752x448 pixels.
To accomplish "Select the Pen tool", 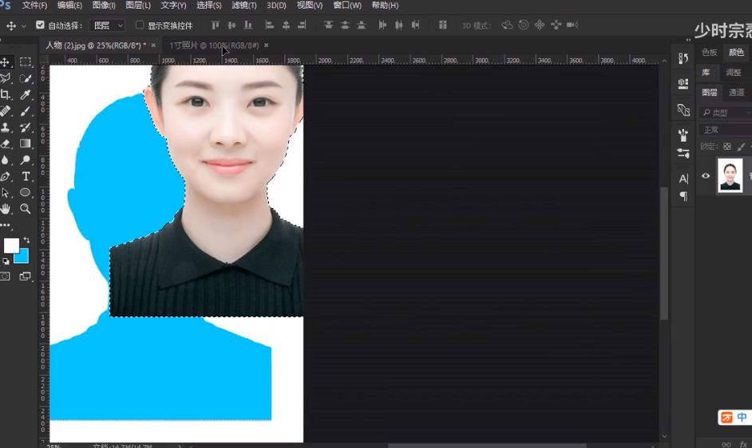I will coord(6,176).
